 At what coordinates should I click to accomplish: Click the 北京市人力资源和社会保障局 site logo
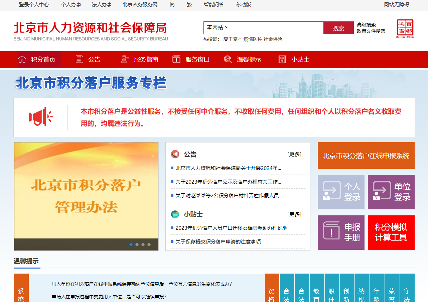click(91, 32)
